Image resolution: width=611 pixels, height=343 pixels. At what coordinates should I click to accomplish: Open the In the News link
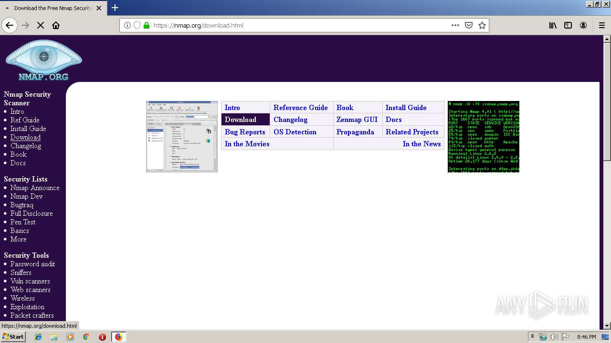[421, 144]
